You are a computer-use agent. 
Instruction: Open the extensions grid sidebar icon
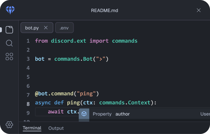tap(9, 56)
